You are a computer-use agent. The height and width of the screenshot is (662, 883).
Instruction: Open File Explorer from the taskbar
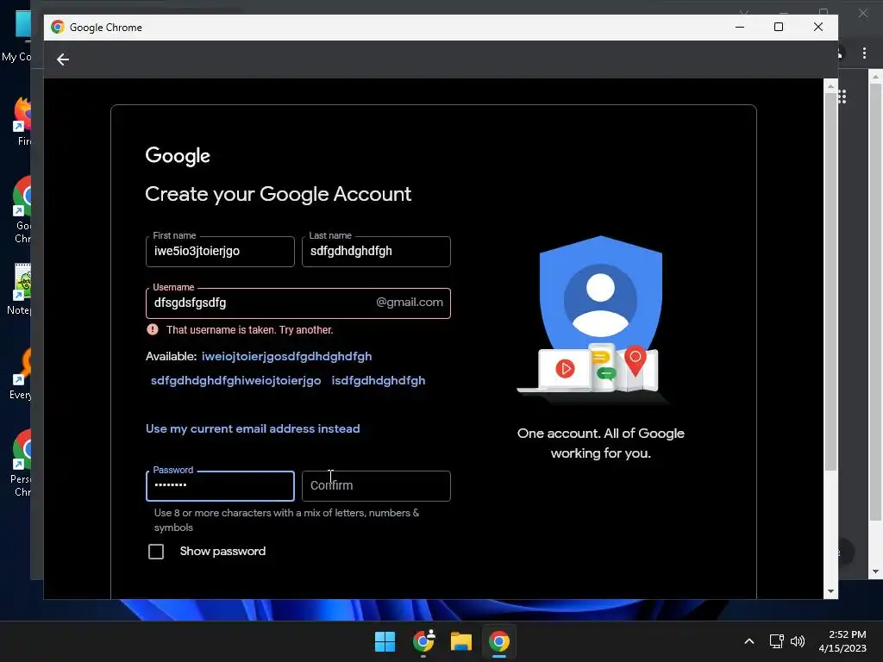tap(460, 641)
